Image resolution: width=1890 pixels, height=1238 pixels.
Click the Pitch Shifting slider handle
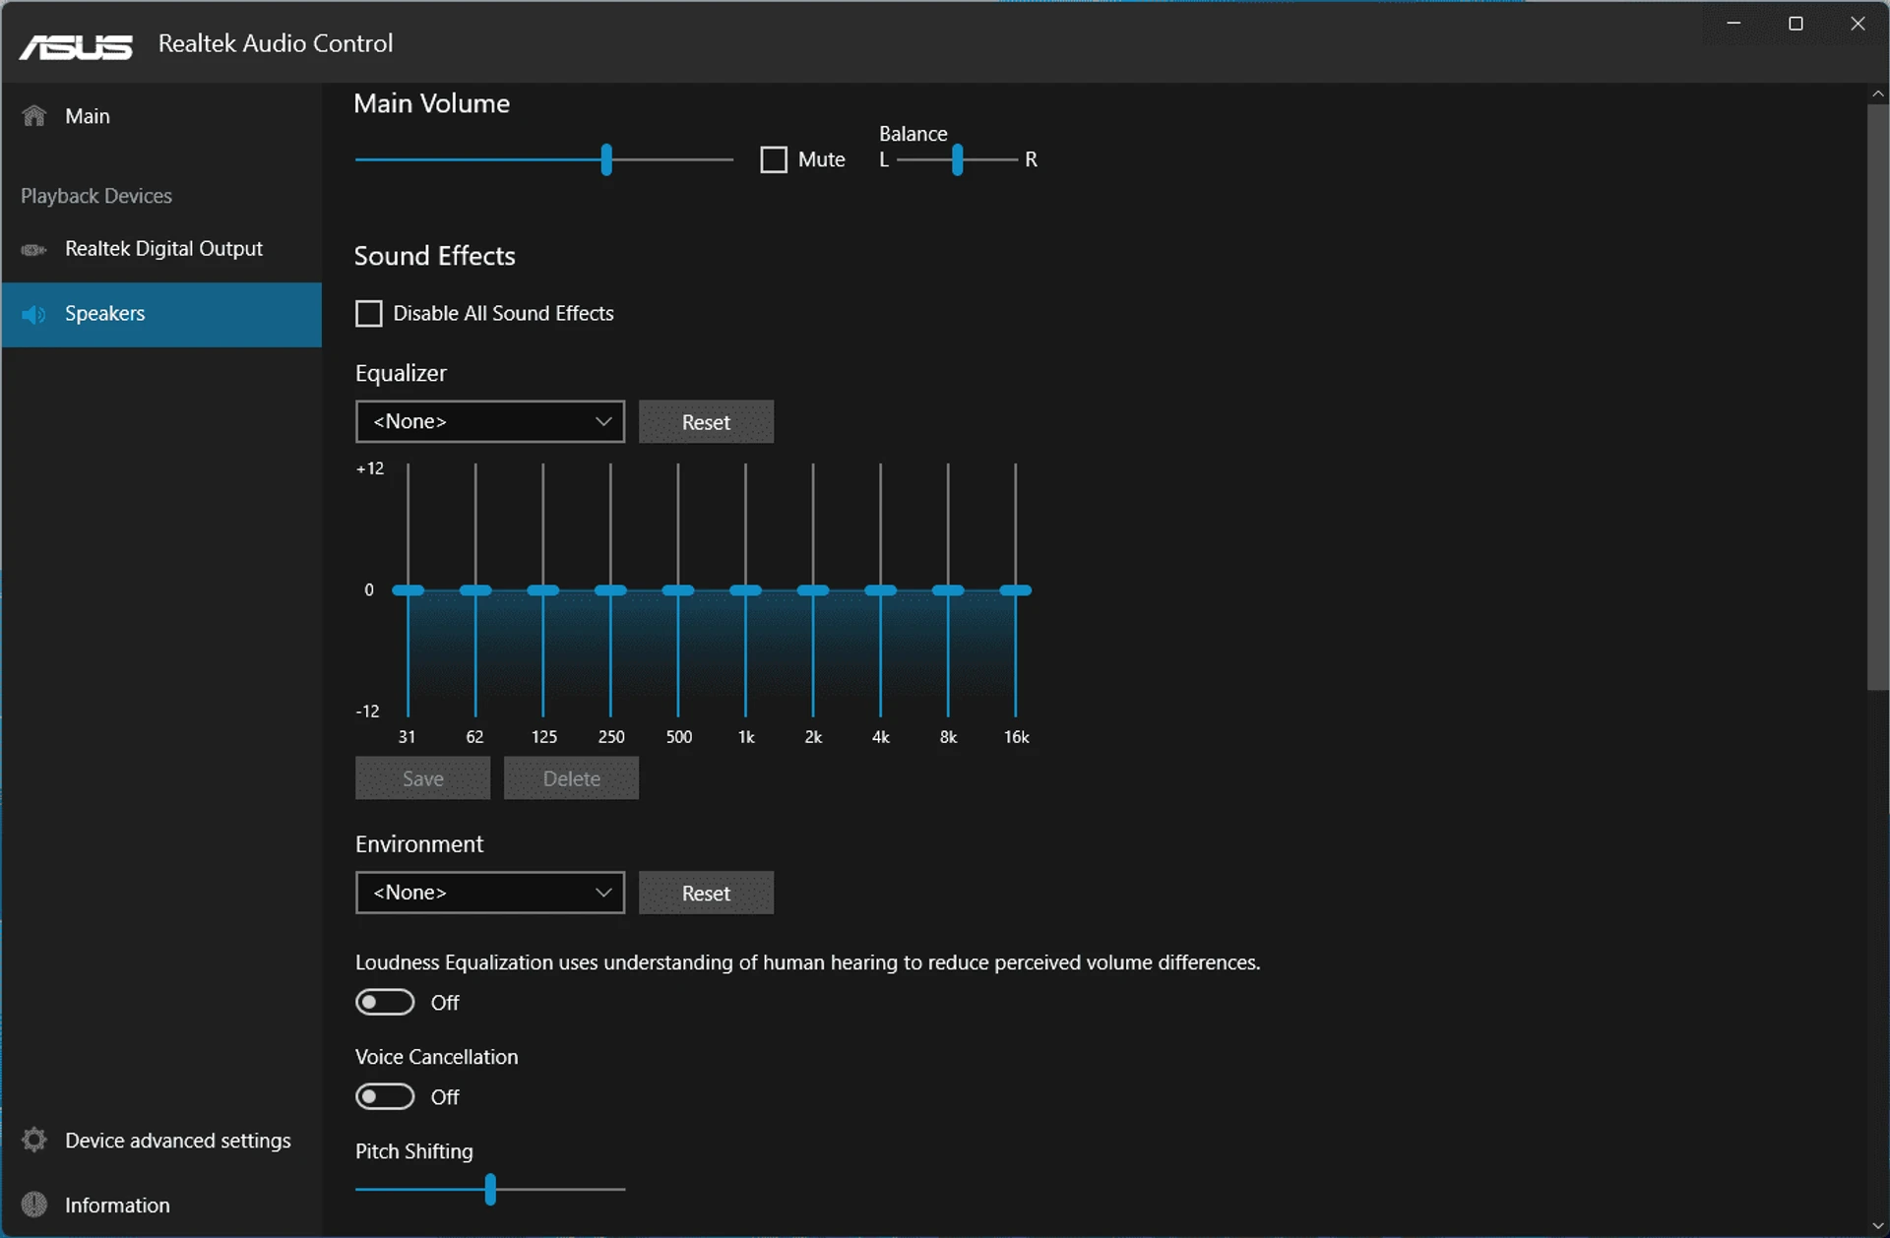pyautogui.click(x=490, y=1189)
